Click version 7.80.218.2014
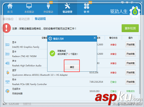The height and width of the screenshot is (107, 144). click(96, 82)
